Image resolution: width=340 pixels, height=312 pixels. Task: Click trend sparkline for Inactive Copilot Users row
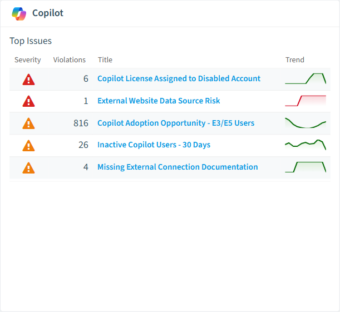tap(305, 145)
